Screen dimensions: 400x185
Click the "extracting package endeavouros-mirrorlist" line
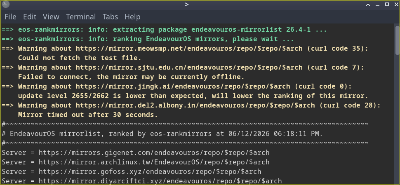tap(164, 30)
